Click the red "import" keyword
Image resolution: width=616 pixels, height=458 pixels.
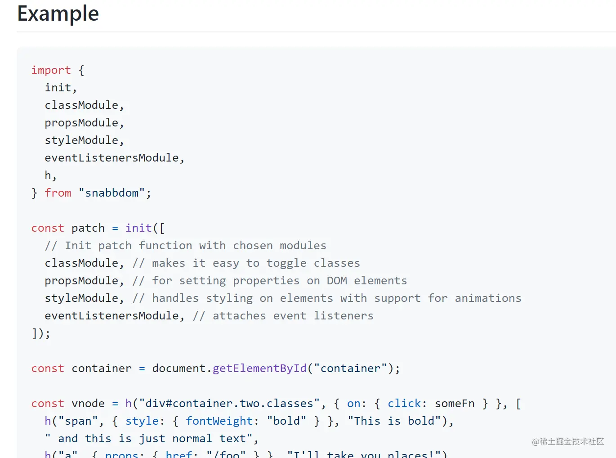51,70
